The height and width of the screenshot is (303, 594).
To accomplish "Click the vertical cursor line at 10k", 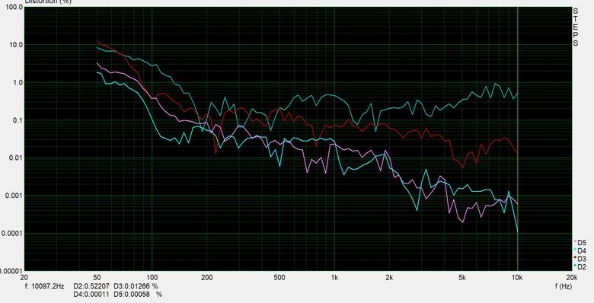I will (x=518, y=139).
